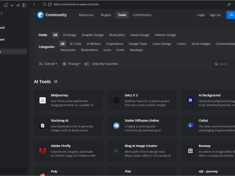Click the Runway R icon

(190, 151)
